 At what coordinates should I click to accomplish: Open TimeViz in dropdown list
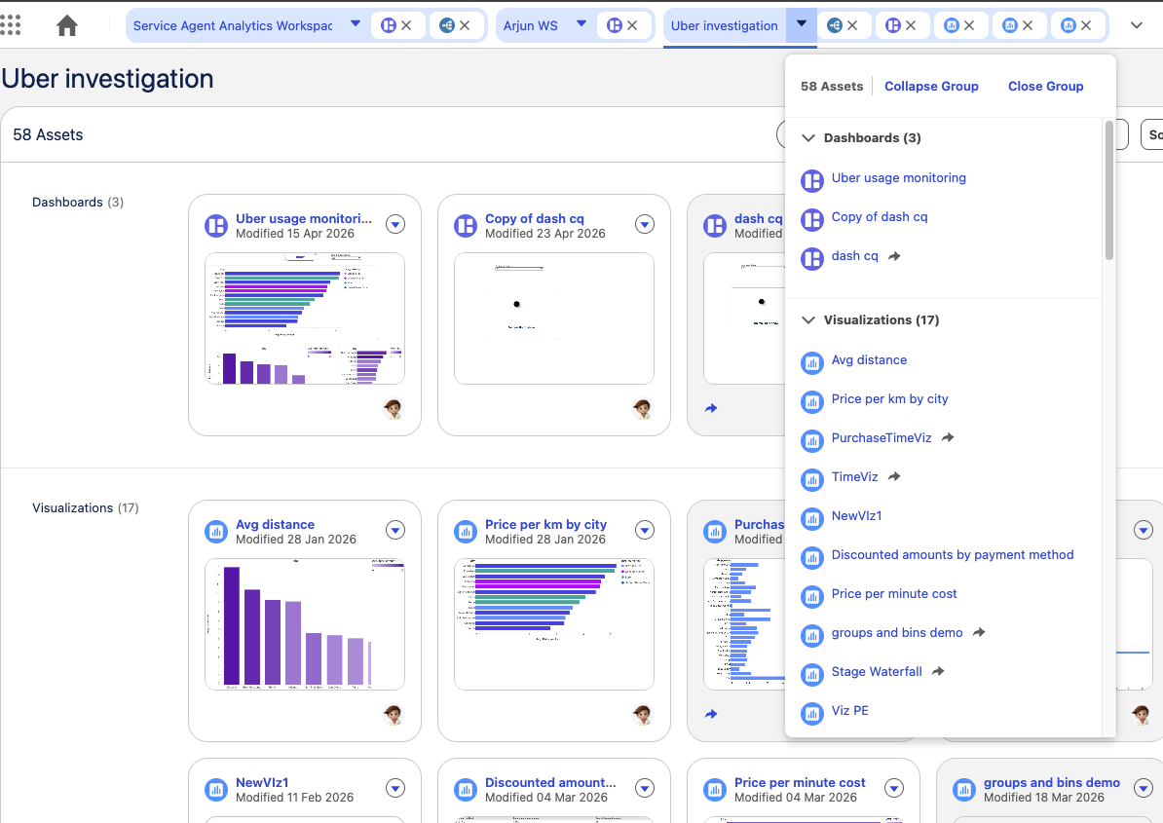coord(854,476)
